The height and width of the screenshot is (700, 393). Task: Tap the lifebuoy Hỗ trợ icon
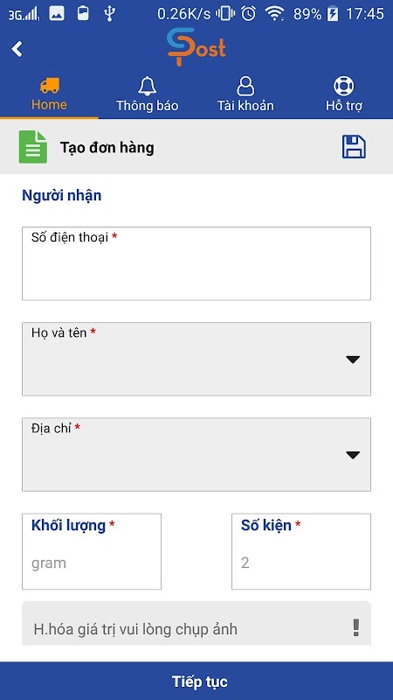tap(343, 86)
